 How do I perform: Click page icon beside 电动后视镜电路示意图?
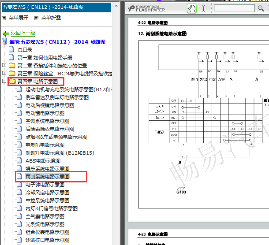coord(19,105)
